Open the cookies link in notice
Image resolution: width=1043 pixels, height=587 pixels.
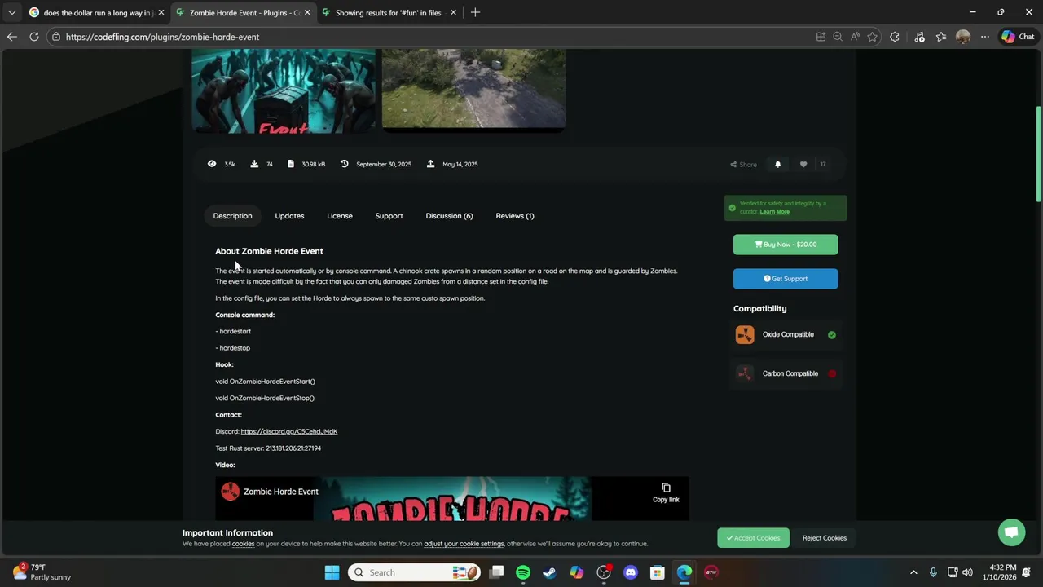(243, 544)
